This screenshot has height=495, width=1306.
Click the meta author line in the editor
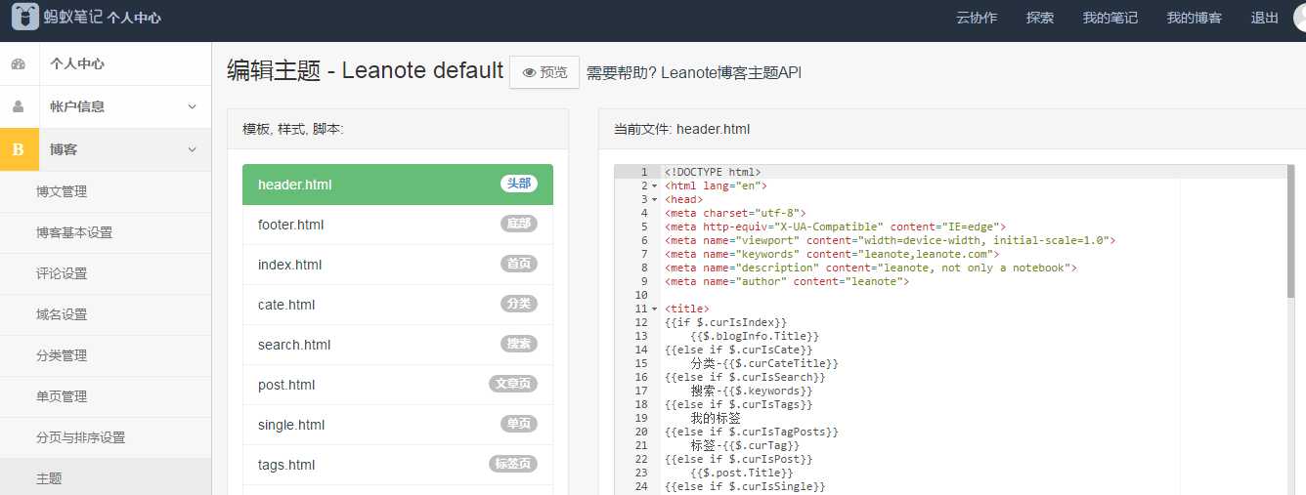(x=787, y=281)
